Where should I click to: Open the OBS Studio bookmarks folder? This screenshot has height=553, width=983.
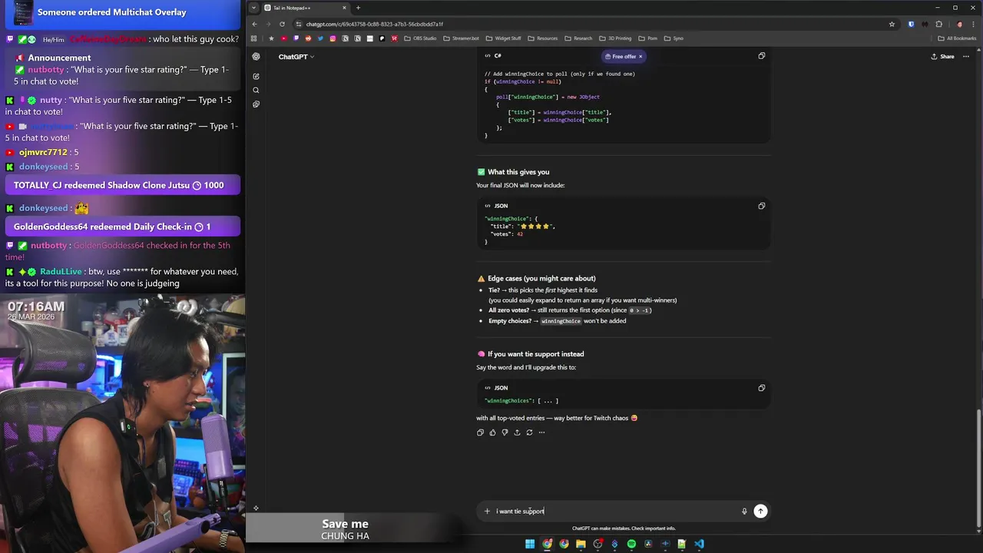click(420, 38)
